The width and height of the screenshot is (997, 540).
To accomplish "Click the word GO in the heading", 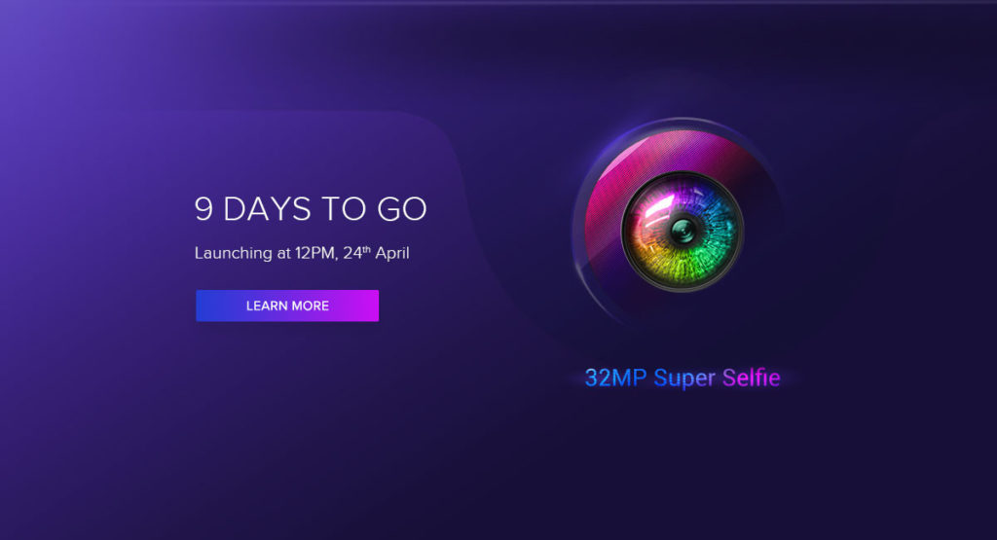I will (402, 208).
